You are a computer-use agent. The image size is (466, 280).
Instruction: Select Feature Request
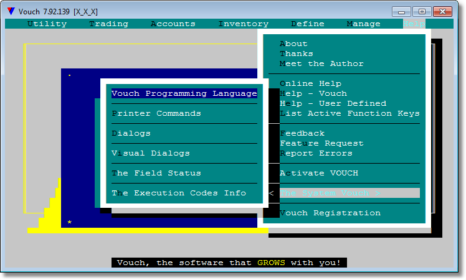(x=321, y=143)
